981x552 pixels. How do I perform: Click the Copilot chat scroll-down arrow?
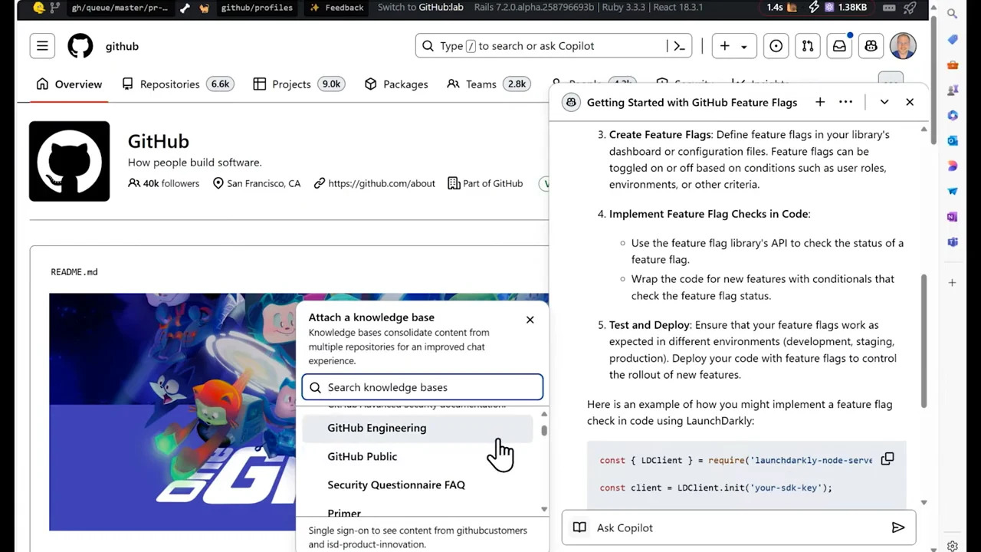click(x=924, y=502)
